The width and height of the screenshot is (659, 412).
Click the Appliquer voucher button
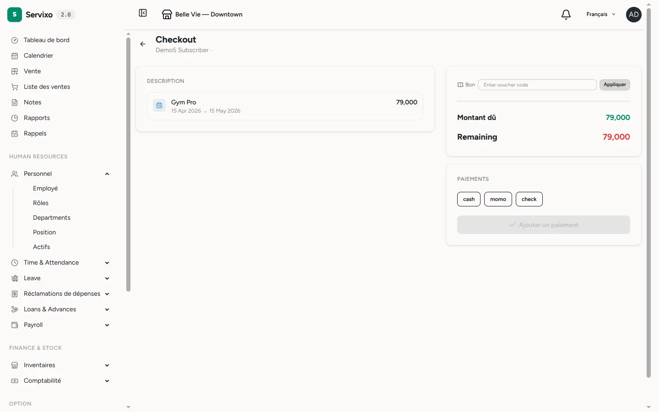(615, 85)
